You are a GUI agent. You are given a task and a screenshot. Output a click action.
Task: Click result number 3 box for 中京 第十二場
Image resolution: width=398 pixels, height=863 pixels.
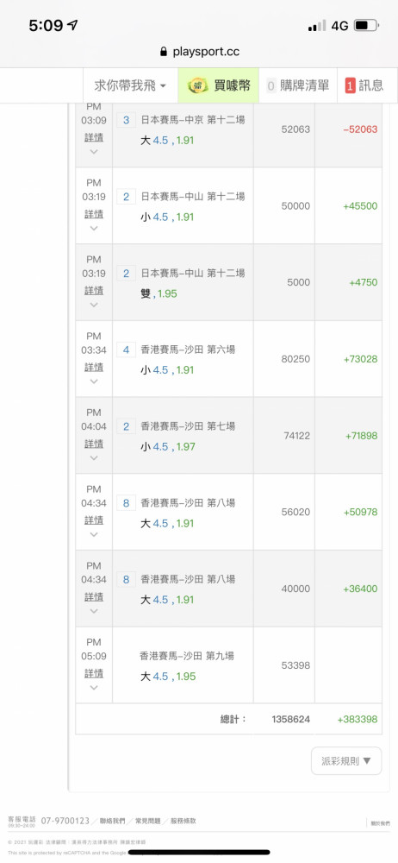click(126, 120)
